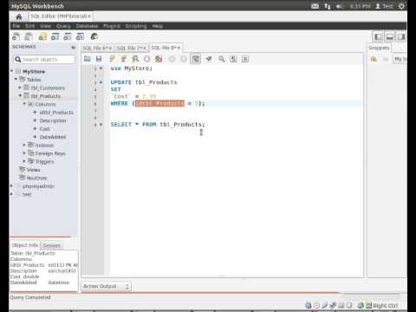This screenshot has height=312, width=416.
Task: Create a new routine icon
Action: (80, 36)
